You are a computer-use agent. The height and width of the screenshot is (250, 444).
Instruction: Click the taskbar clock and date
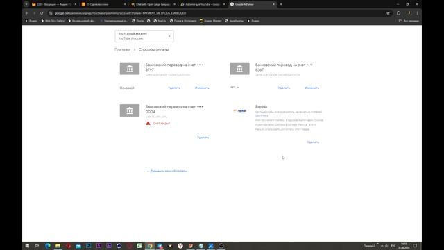pyautogui.click(x=404, y=246)
